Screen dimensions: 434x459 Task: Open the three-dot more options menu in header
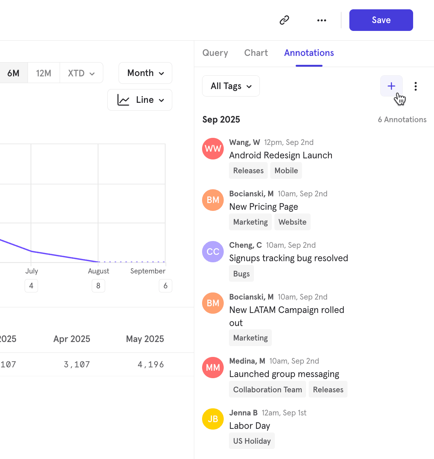pos(321,20)
